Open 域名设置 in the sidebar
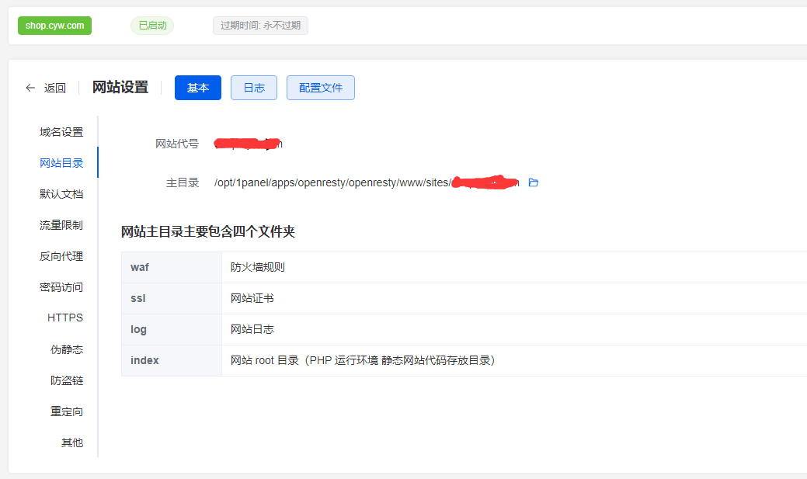The image size is (807, 479). click(x=61, y=132)
